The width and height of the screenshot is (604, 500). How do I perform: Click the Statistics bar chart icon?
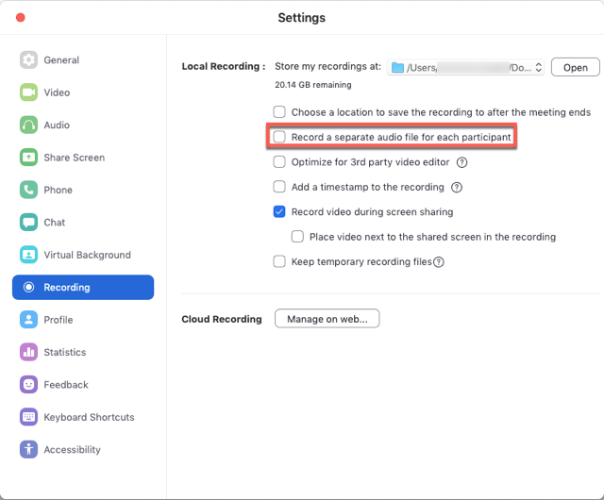[x=28, y=352]
